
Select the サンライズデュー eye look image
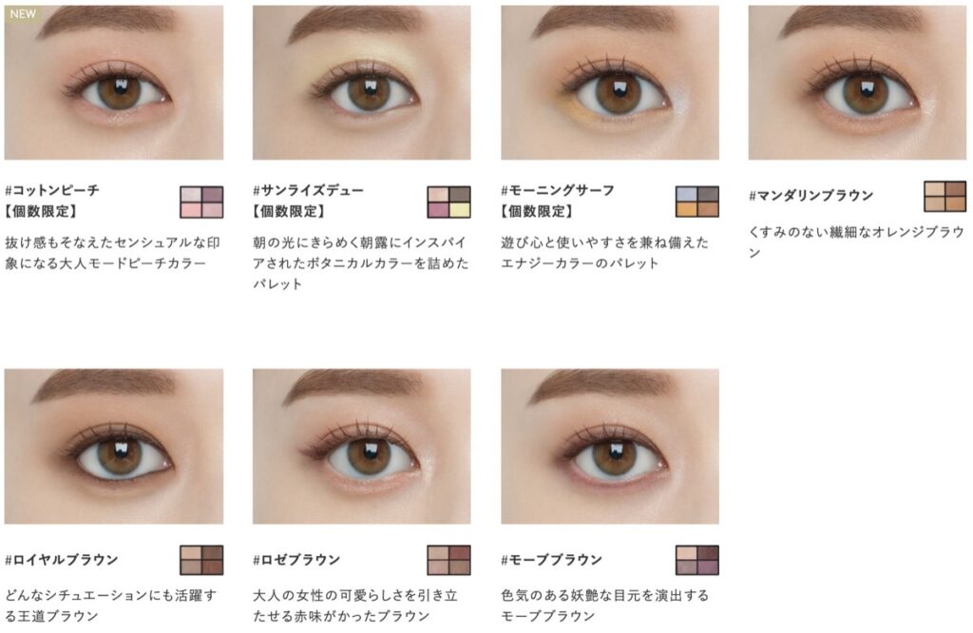click(361, 82)
